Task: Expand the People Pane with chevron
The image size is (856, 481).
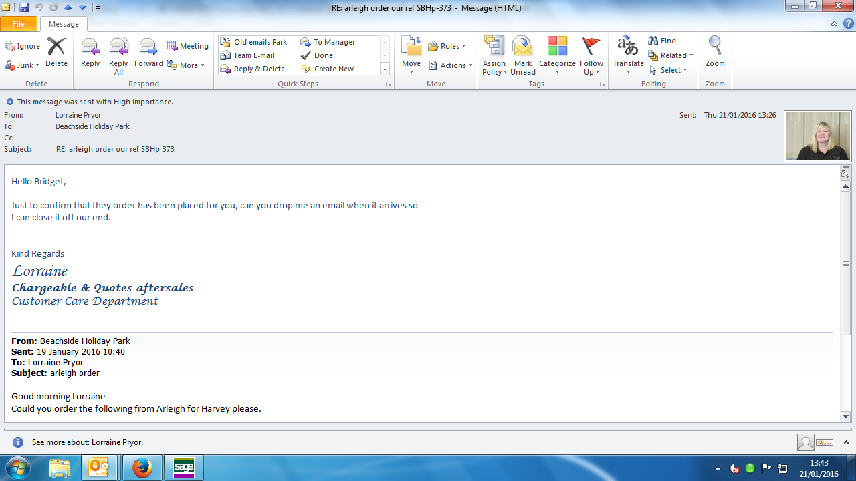Action: pyautogui.click(x=845, y=442)
